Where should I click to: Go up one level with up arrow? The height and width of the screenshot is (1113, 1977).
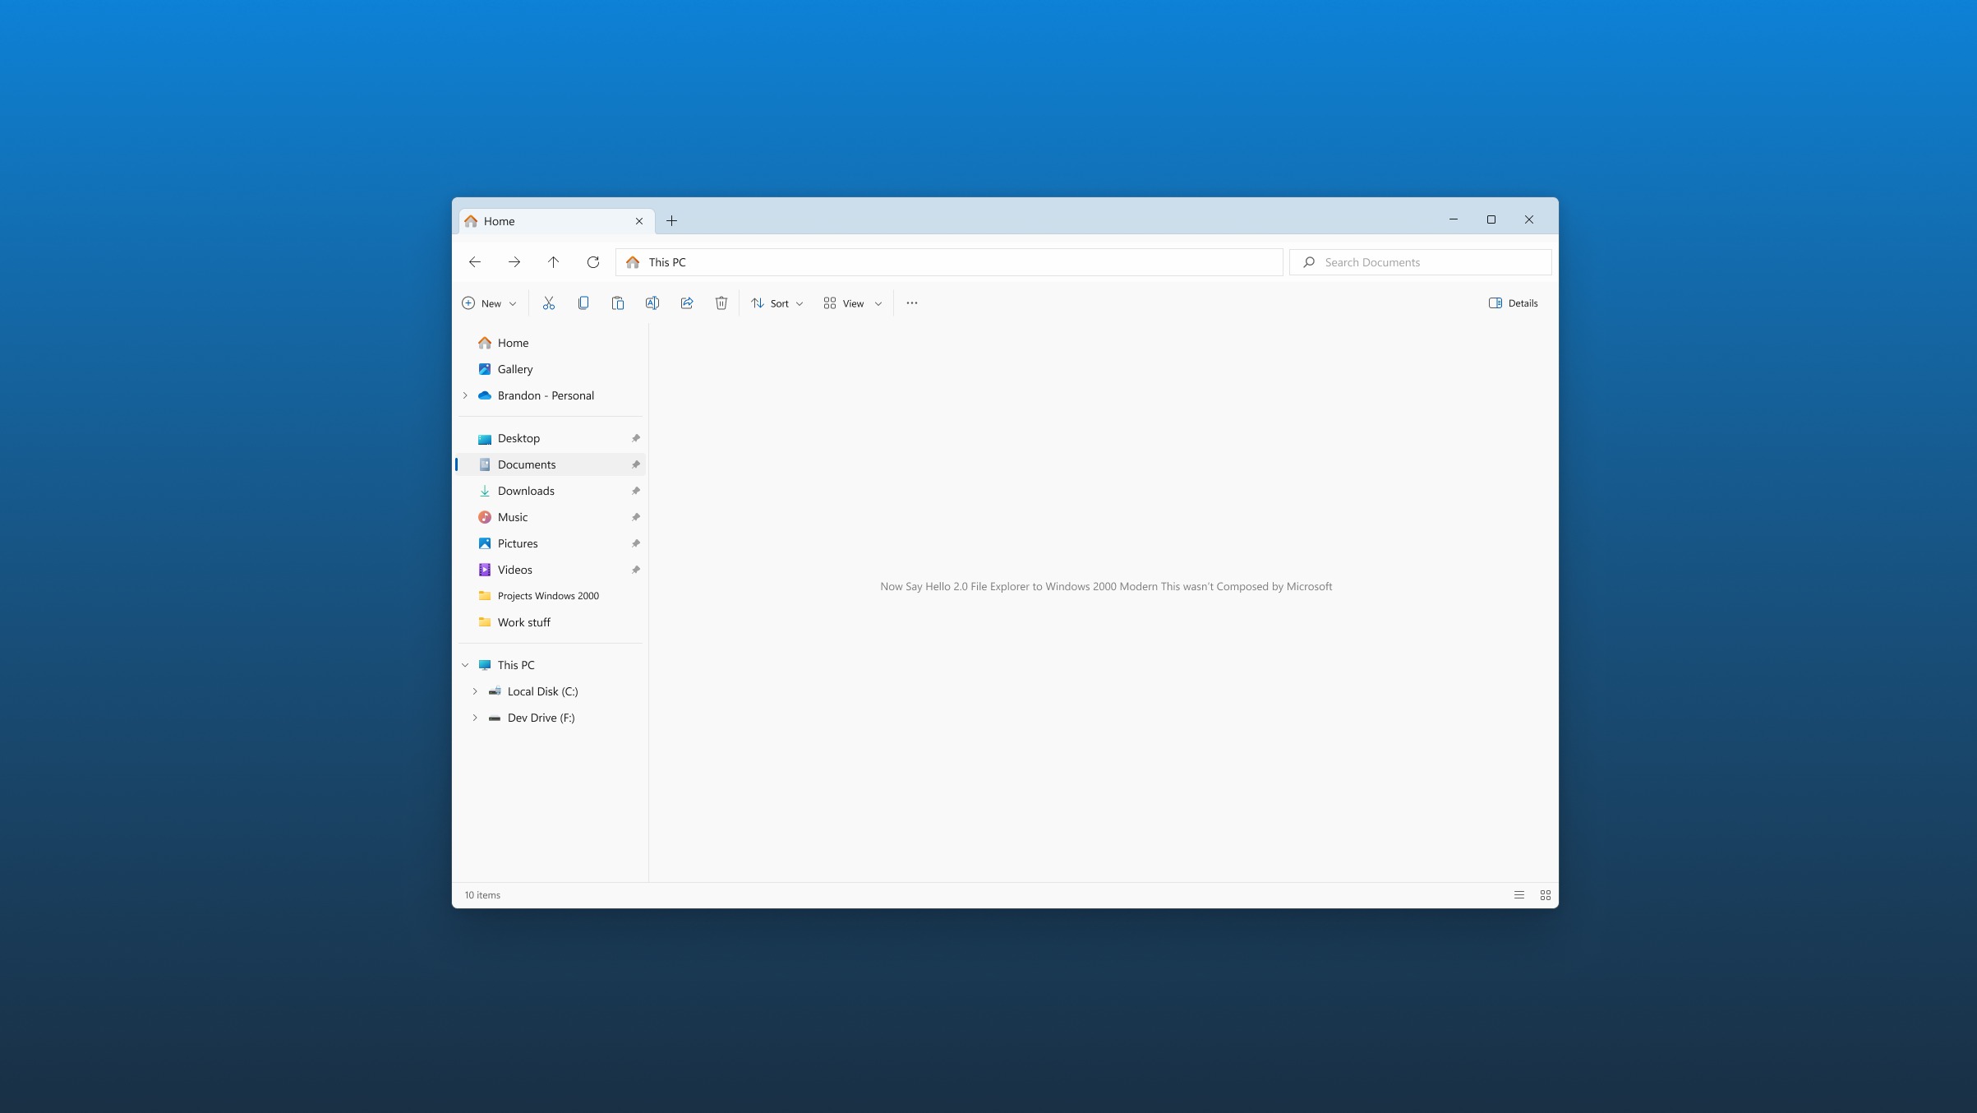pyautogui.click(x=553, y=262)
